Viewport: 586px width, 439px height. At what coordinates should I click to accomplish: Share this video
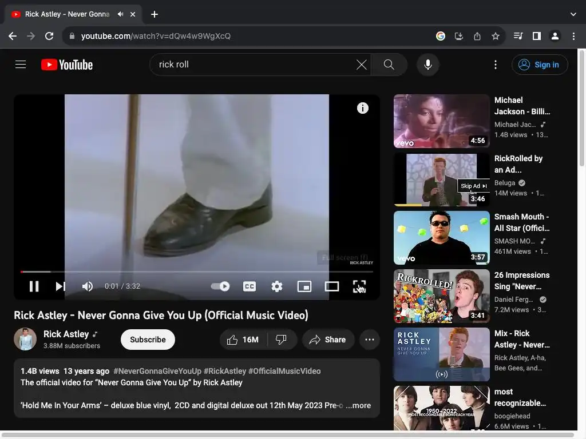pyautogui.click(x=328, y=340)
